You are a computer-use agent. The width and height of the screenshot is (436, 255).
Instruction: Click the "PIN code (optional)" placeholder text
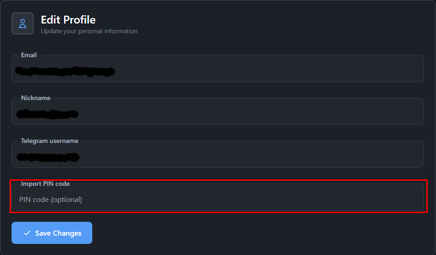[51, 200]
